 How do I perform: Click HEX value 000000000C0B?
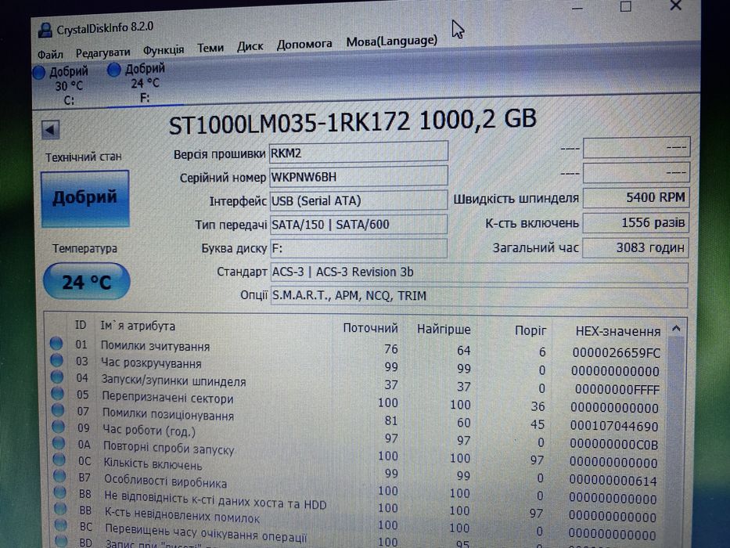[614, 445]
